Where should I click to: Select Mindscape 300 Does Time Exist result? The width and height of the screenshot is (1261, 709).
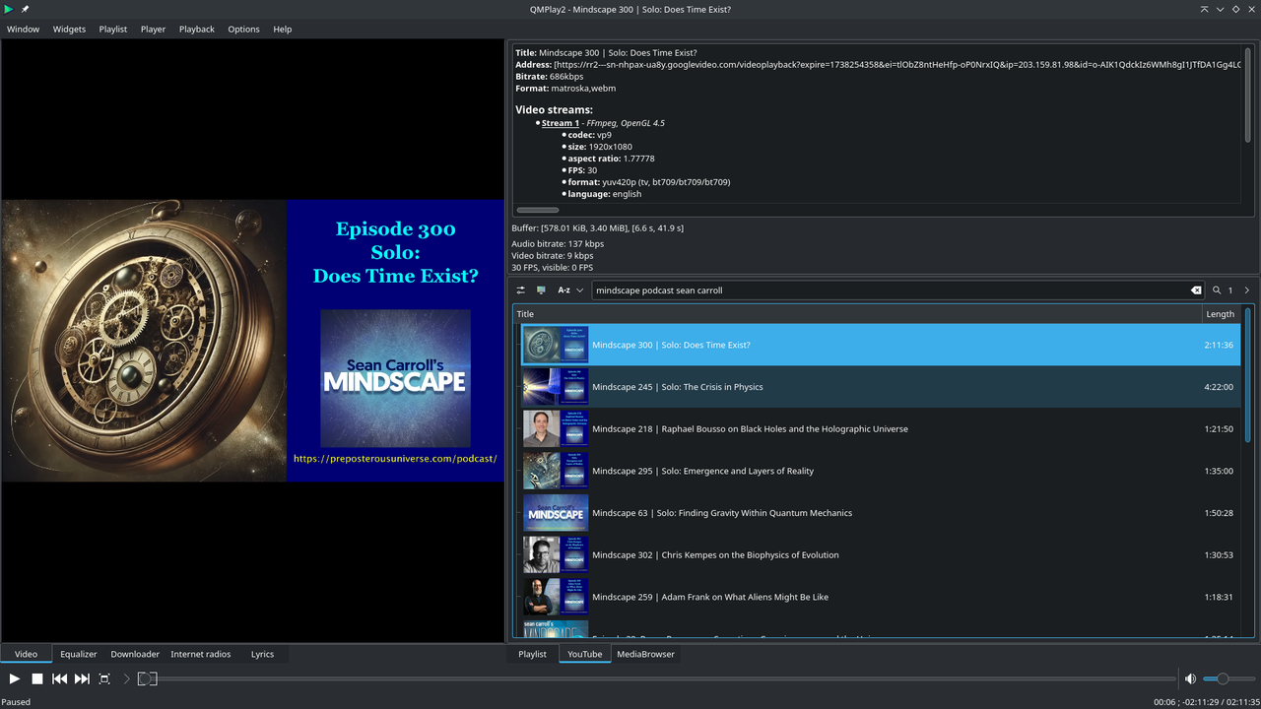[x=881, y=345]
